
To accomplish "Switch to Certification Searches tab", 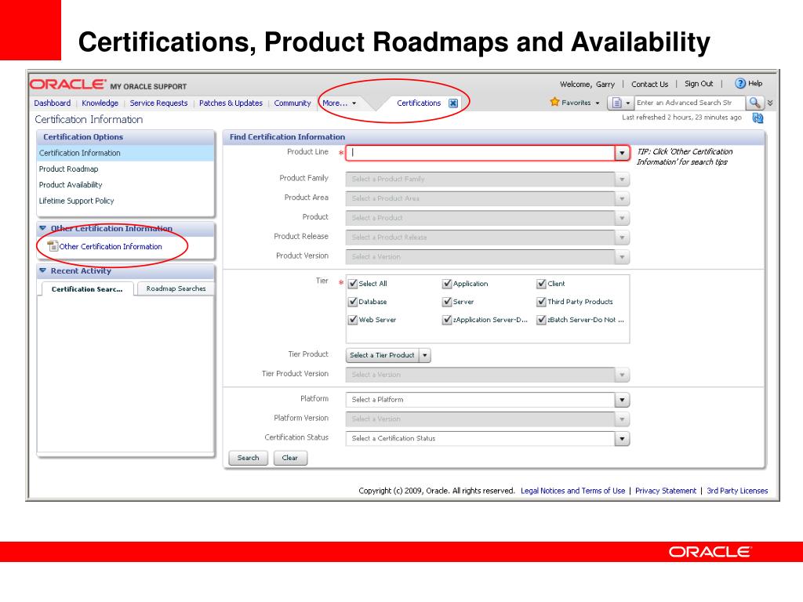I will (x=87, y=289).
